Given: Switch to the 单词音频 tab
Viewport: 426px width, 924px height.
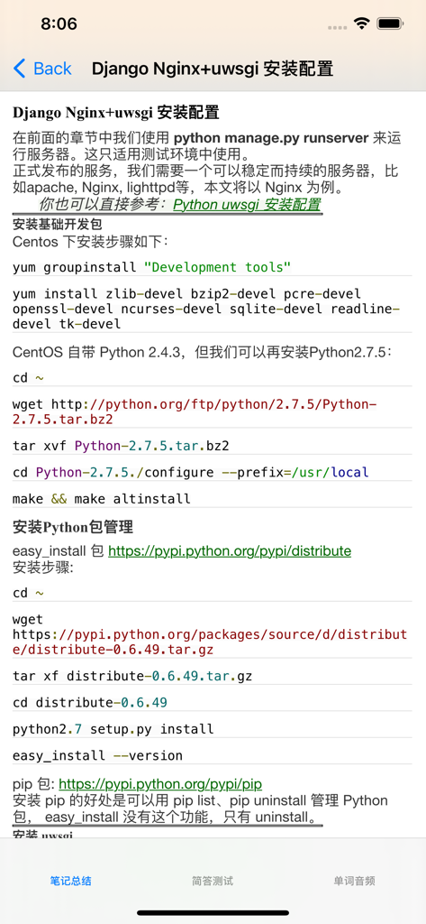Looking at the screenshot, I should tap(354, 881).
